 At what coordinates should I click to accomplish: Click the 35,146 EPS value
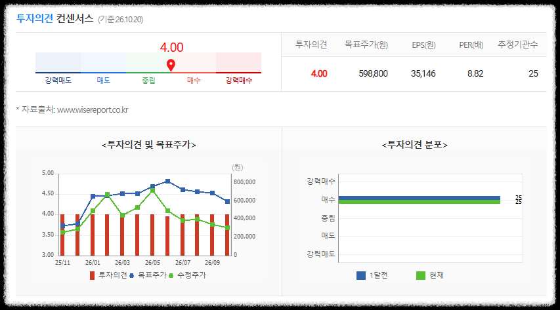tap(423, 73)
